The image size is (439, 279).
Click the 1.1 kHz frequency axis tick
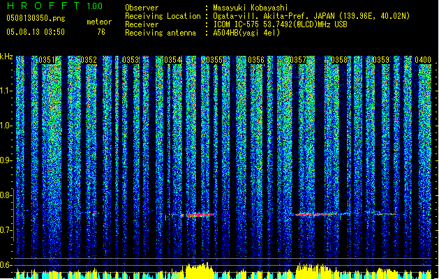pyautogui.click(x=6, y=91)
